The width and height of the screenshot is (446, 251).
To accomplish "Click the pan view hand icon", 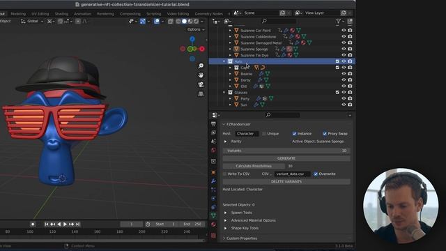I will (x=201, y=75).
